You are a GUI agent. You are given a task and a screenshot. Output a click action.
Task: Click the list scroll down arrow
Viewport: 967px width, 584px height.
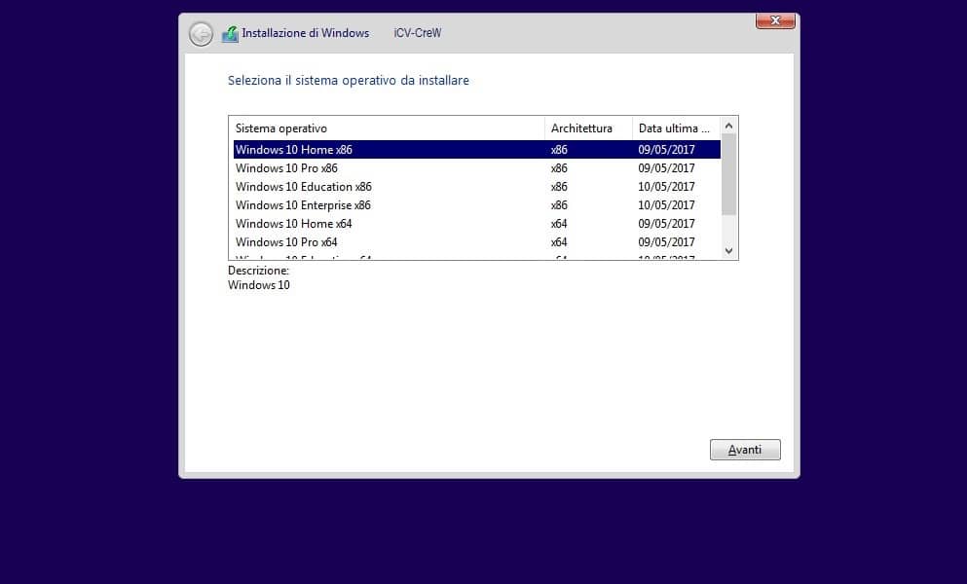[729, 250]
